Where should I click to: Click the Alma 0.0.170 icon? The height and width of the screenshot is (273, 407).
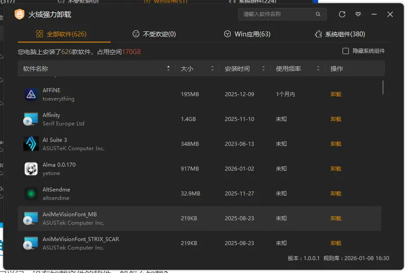click(31, 168)
